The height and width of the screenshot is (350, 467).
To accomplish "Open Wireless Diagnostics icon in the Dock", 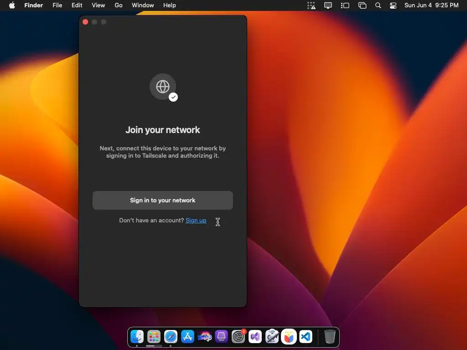I will coord(272,337).
